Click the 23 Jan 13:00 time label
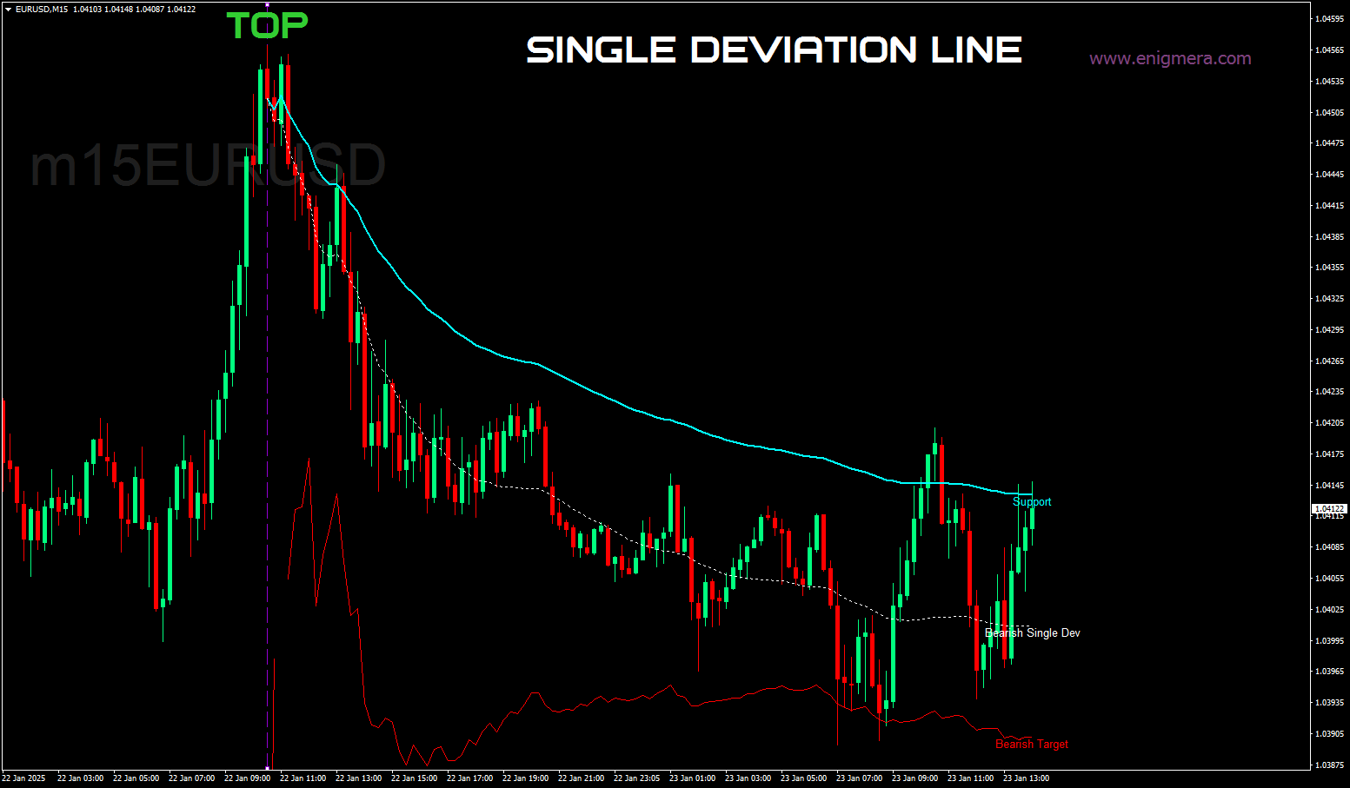 click(1026, 778)
